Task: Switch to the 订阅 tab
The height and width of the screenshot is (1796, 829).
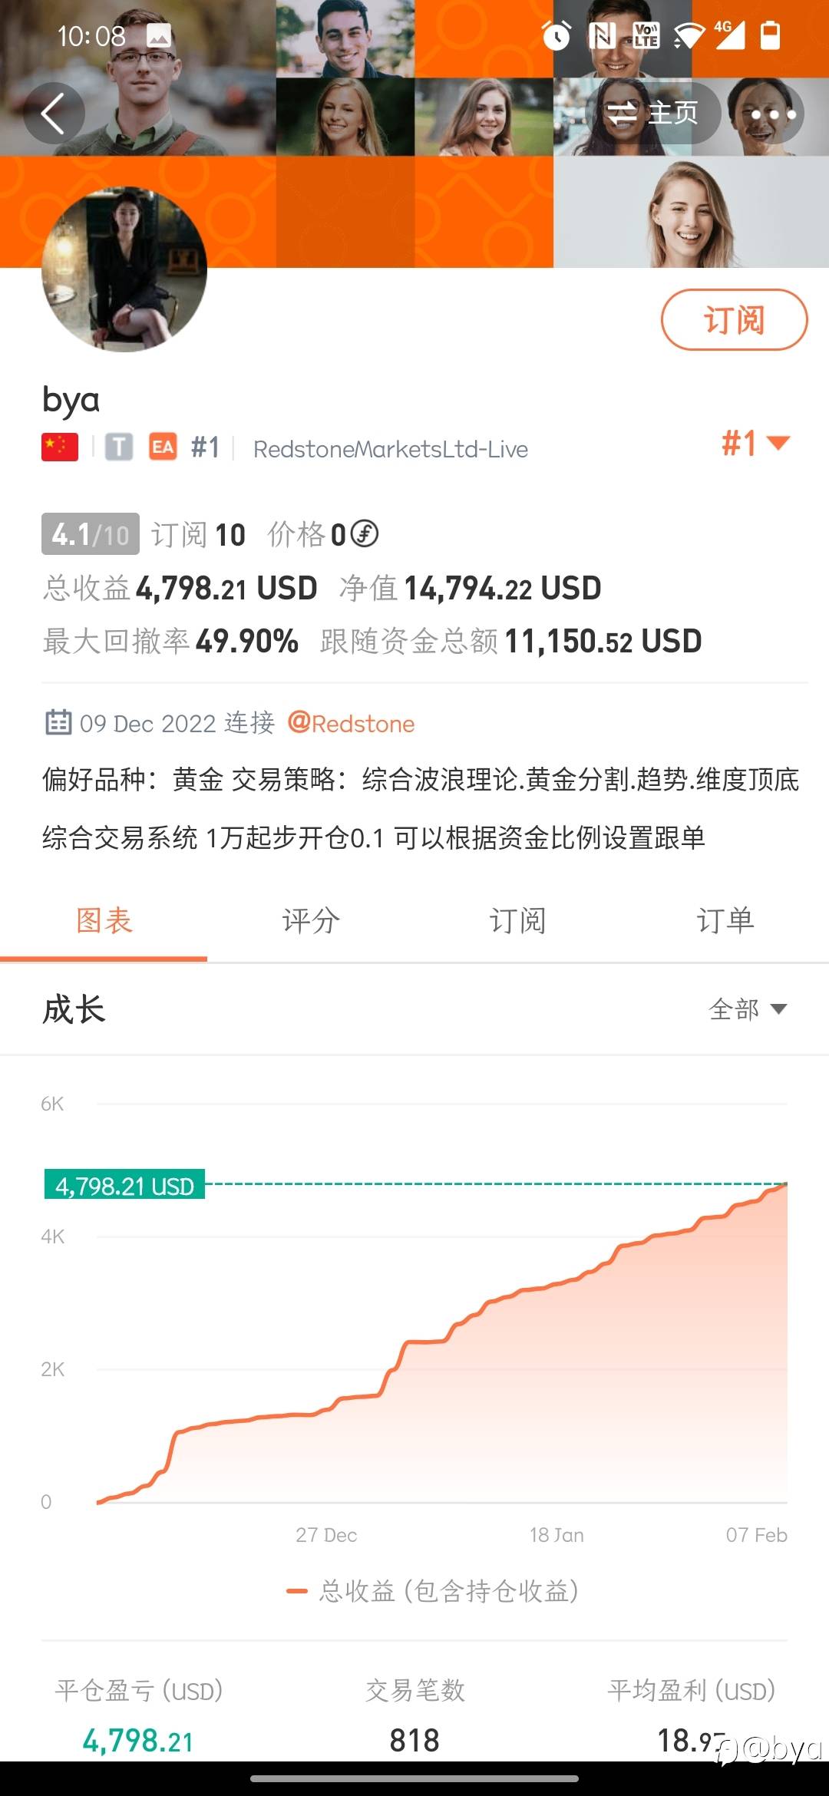Action: point(518,920)
